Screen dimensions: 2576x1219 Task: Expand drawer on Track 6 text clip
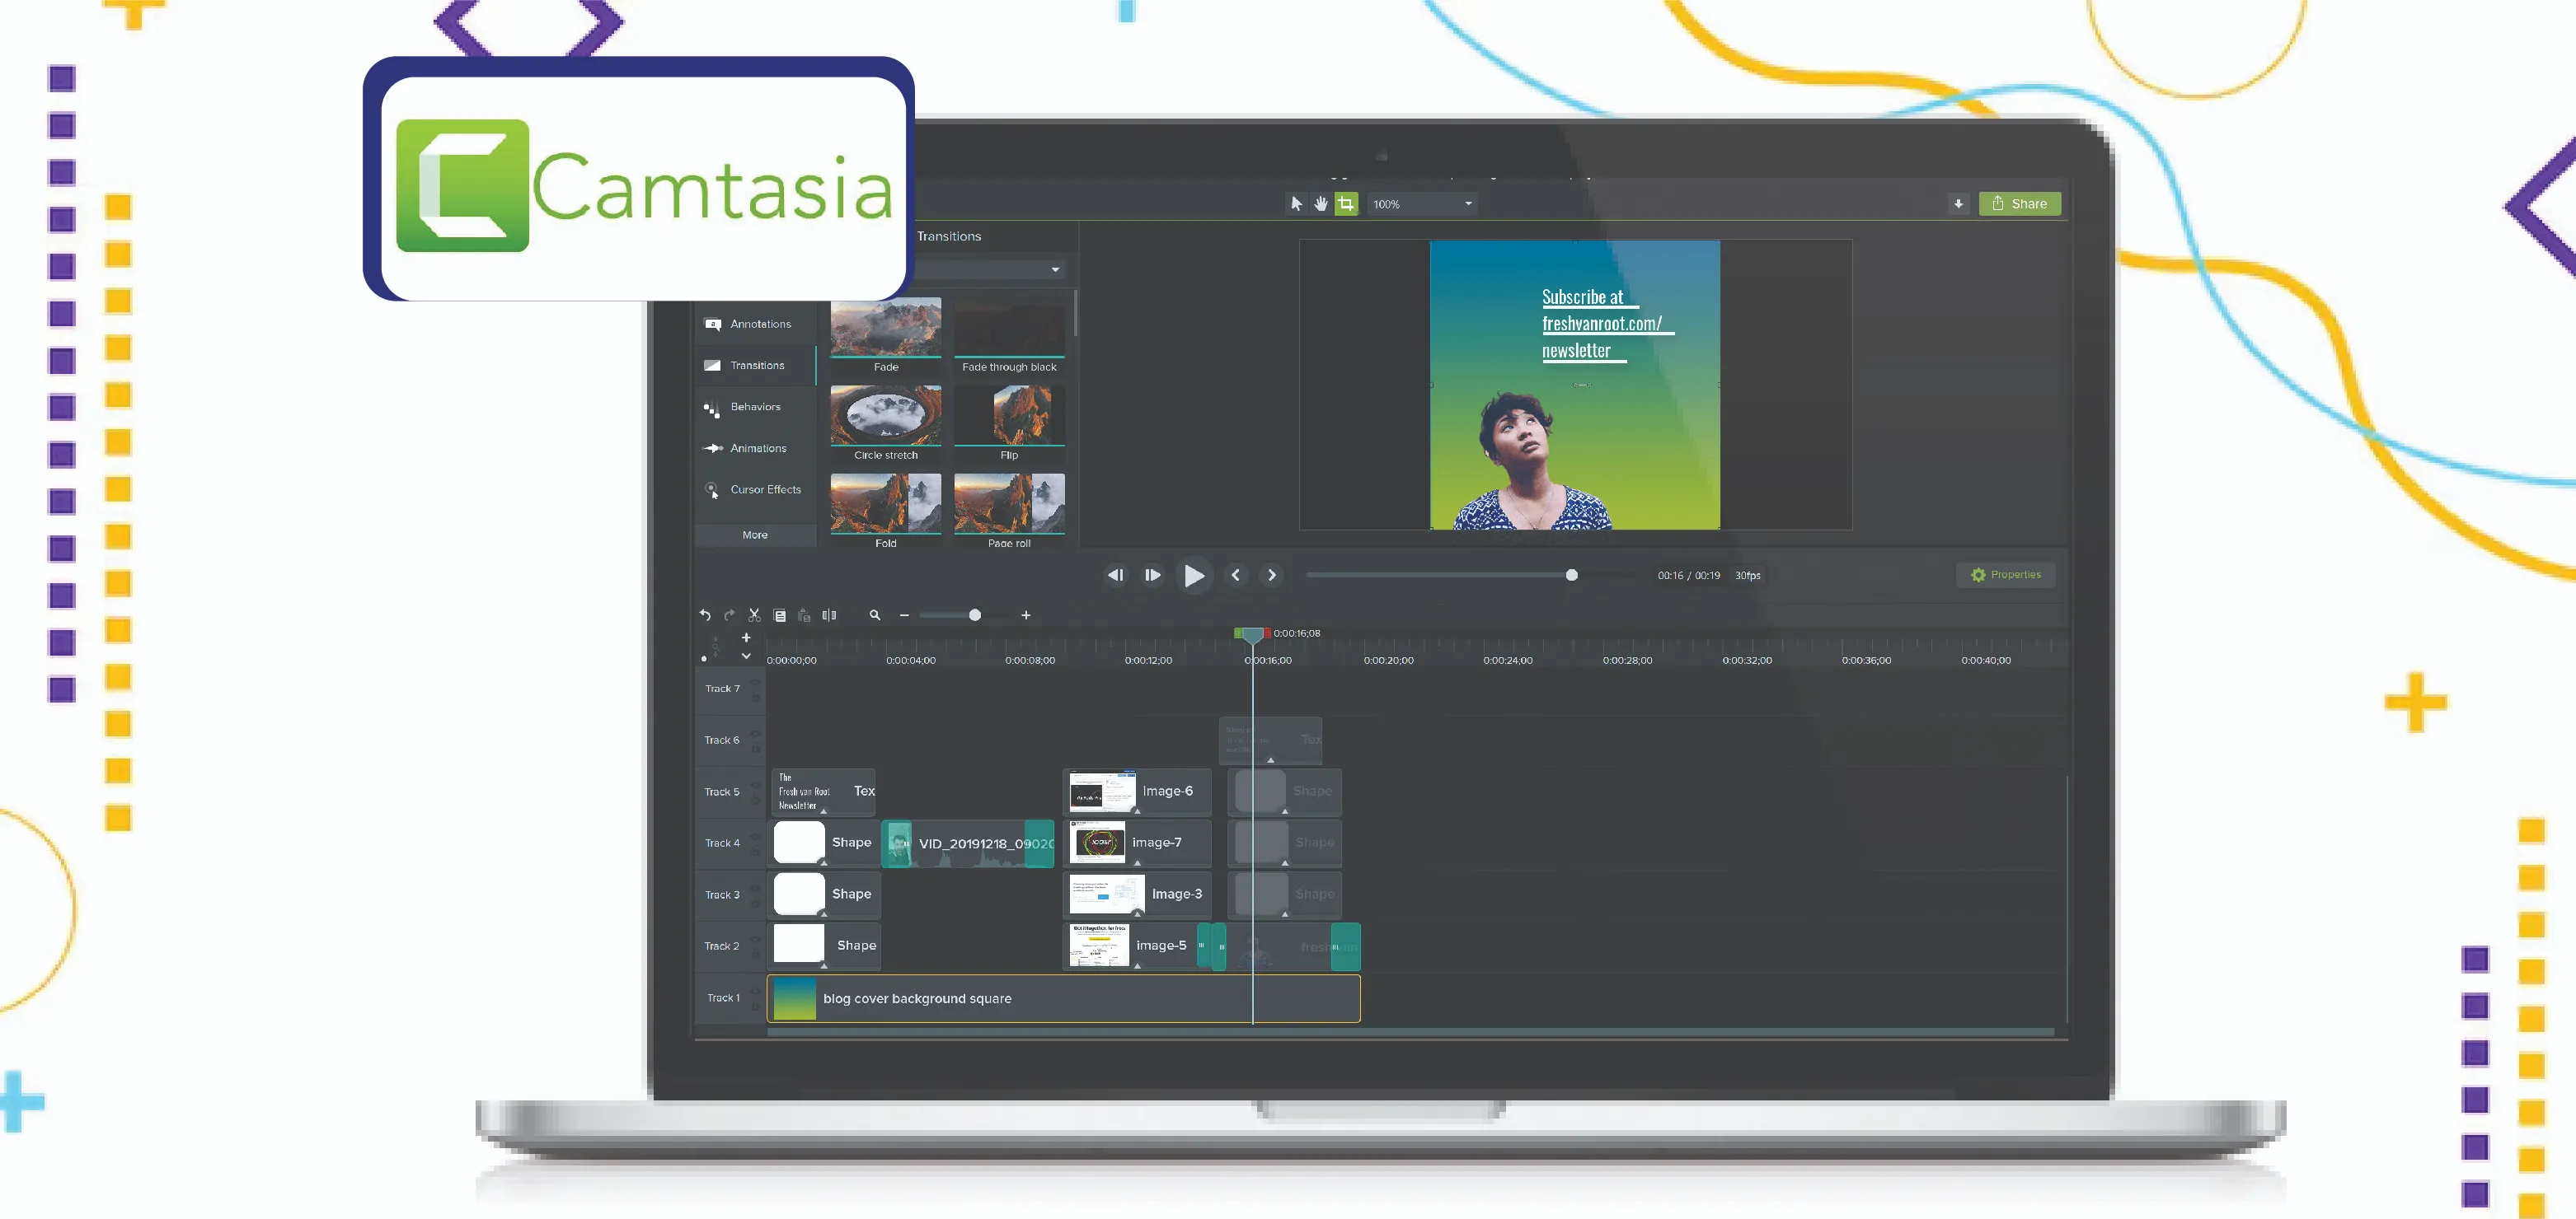(x=1271, y=760)
